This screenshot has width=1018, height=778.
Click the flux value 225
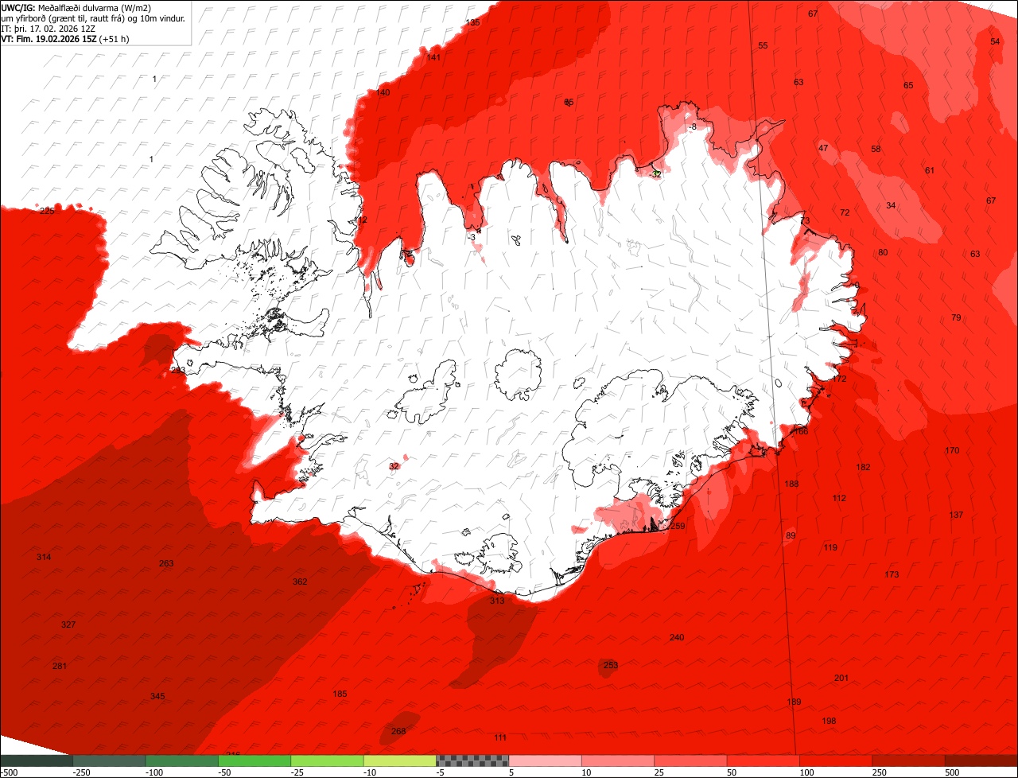[x=47, y=211]
